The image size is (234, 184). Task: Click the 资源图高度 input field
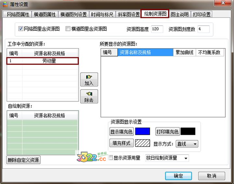click(157, 29)
